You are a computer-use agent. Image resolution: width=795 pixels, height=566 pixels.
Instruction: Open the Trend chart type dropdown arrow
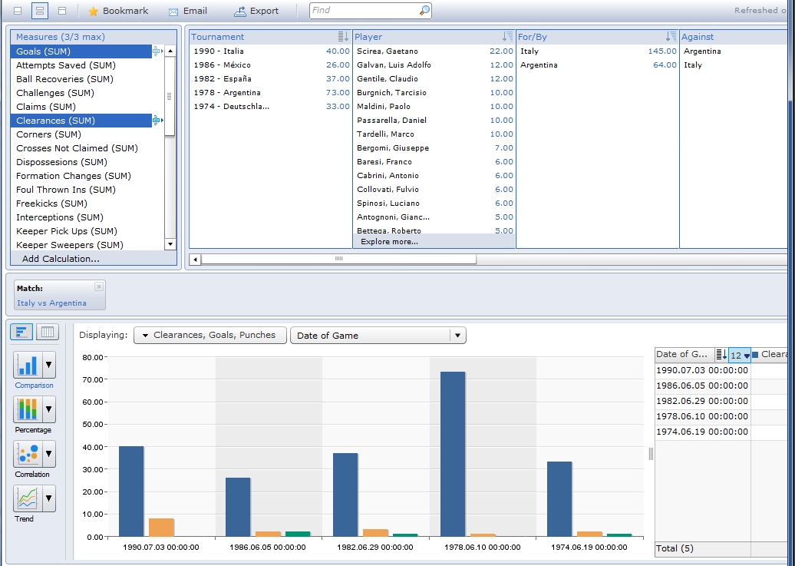tap(49, 498)
